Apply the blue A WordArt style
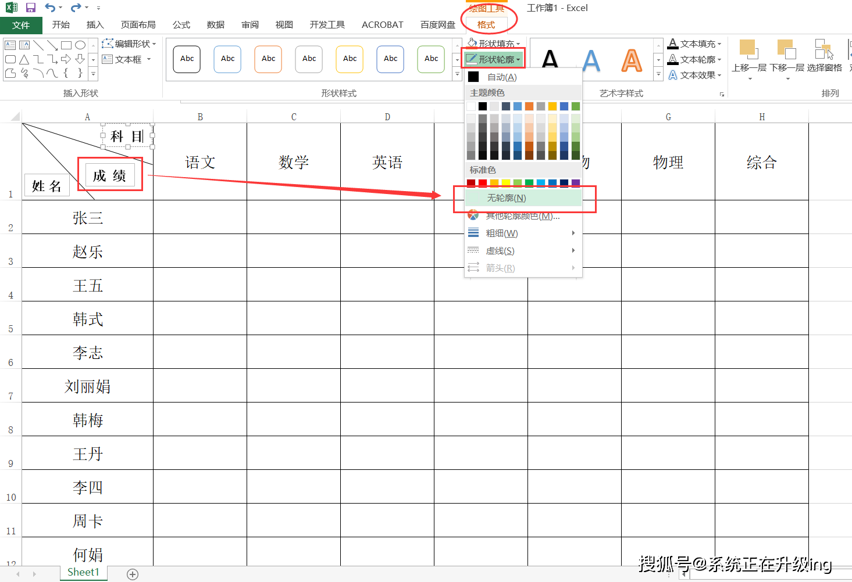The width and height of the screenshot is (852, 582). pos(591,60)
